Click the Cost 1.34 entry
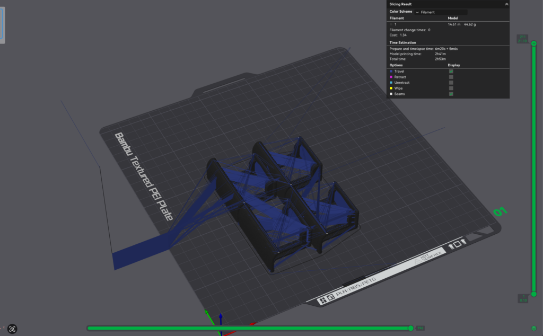The width and height of the screenshot is (543, 336). click(398, 35)
